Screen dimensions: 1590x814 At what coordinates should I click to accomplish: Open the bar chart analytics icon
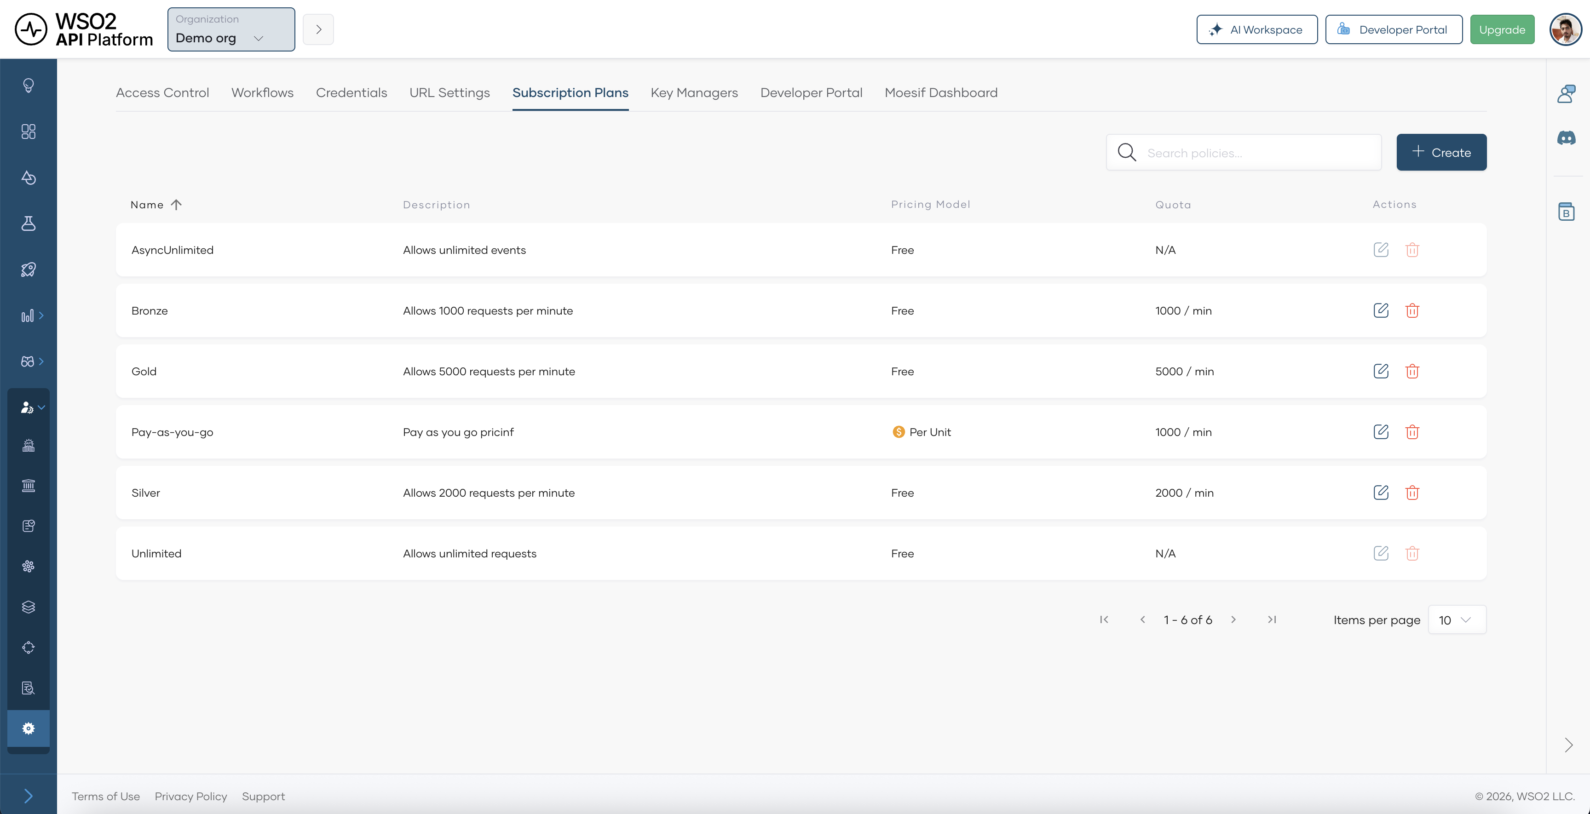coord(28,316)
